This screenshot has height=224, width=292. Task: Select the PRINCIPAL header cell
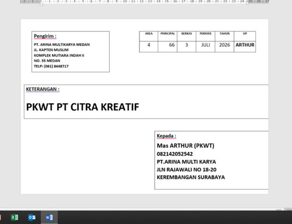(168, 36)
